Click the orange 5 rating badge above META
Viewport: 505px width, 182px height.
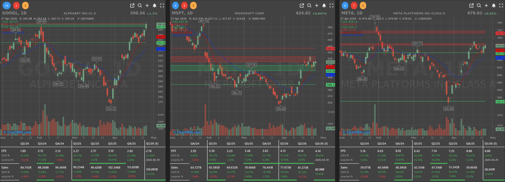point(363,6)
